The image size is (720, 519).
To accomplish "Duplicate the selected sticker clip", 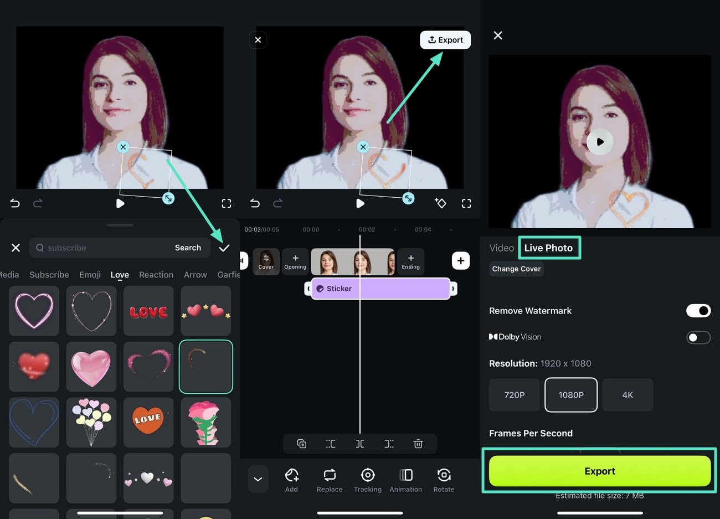I will click(x=302, y=444).
